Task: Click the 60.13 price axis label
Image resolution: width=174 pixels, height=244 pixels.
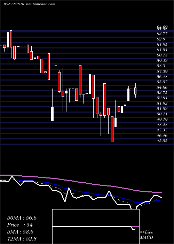Action: click(x=162, y=55)
